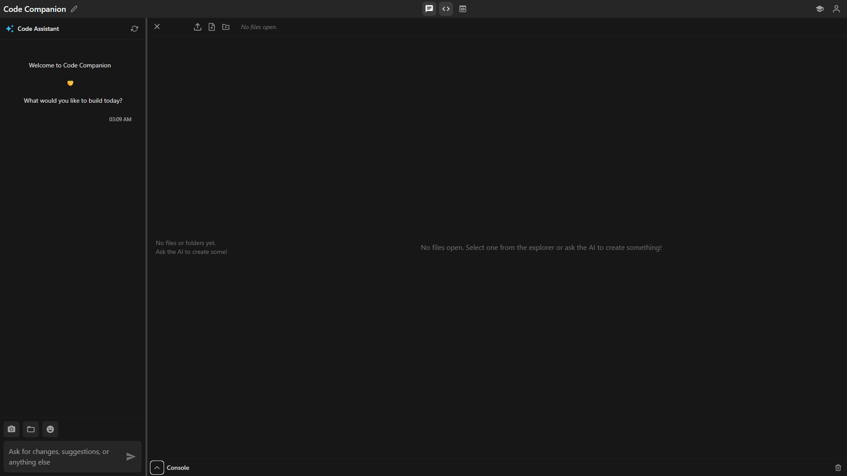
Task: Click the chat message input field
Action: [62, 457]
